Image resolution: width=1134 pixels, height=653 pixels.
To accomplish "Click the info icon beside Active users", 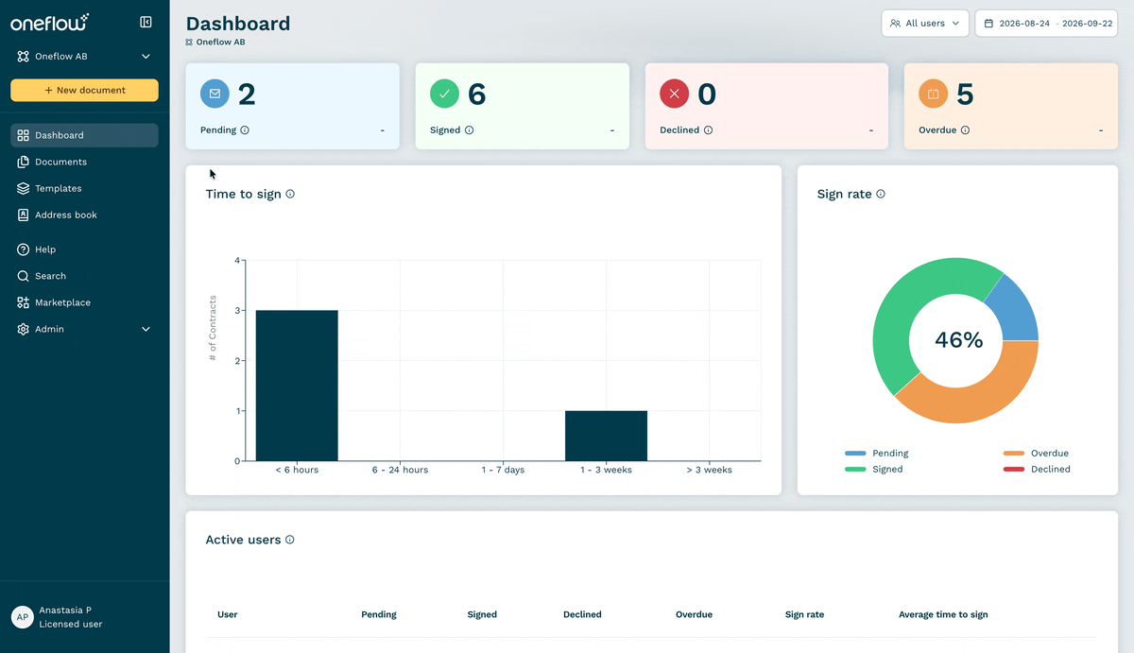I will pyautogui.click(x=290, y=540).
